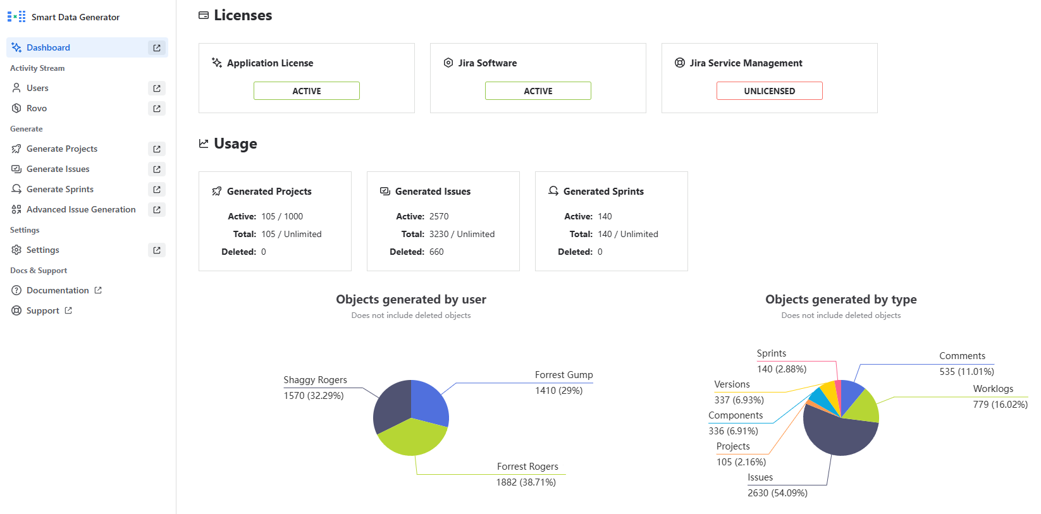Click the "2570" active issues value
The image size is (1041, 514).
[439, 216]
